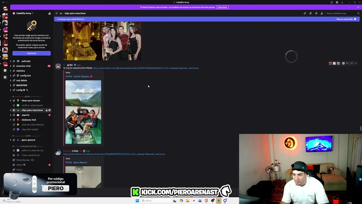Screen dimensions: 362x204
Task: Open the msj-delete channel
Action: [x=31, y=80]
